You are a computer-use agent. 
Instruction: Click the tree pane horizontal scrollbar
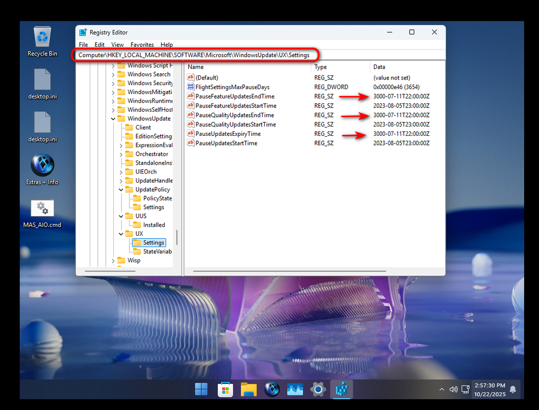tap(110, 271)
